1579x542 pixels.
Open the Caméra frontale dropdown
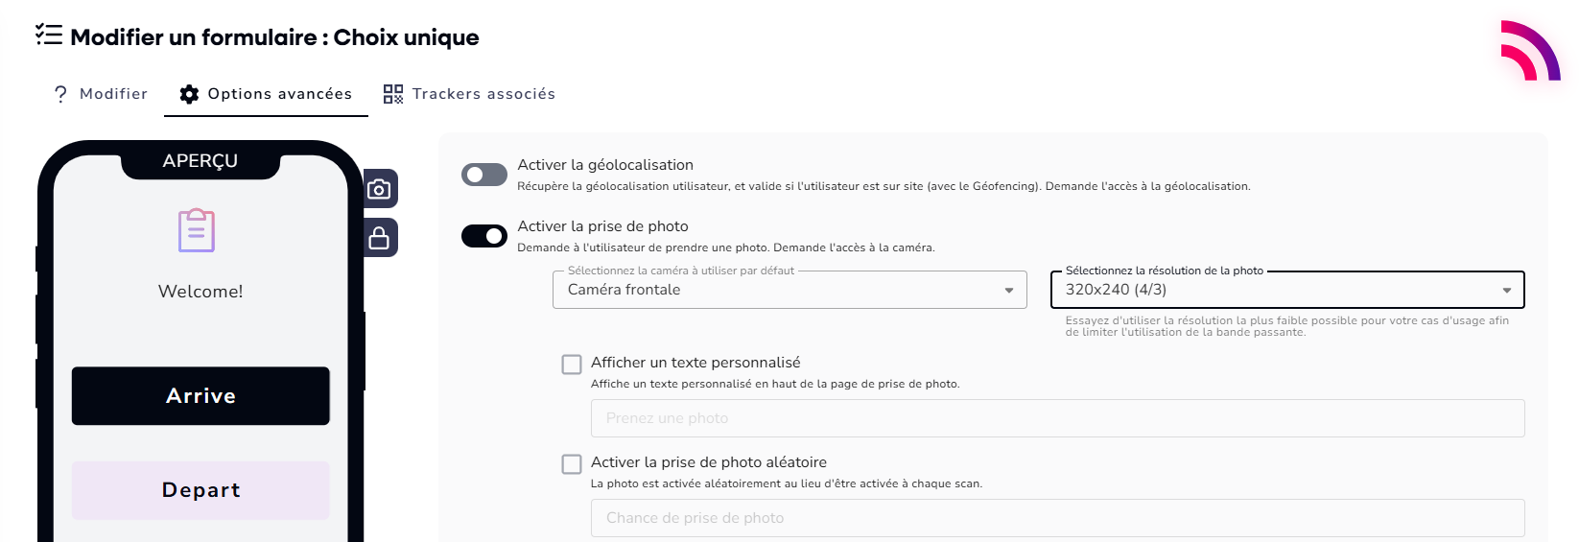pyautogui.click(x=789, y=290)
